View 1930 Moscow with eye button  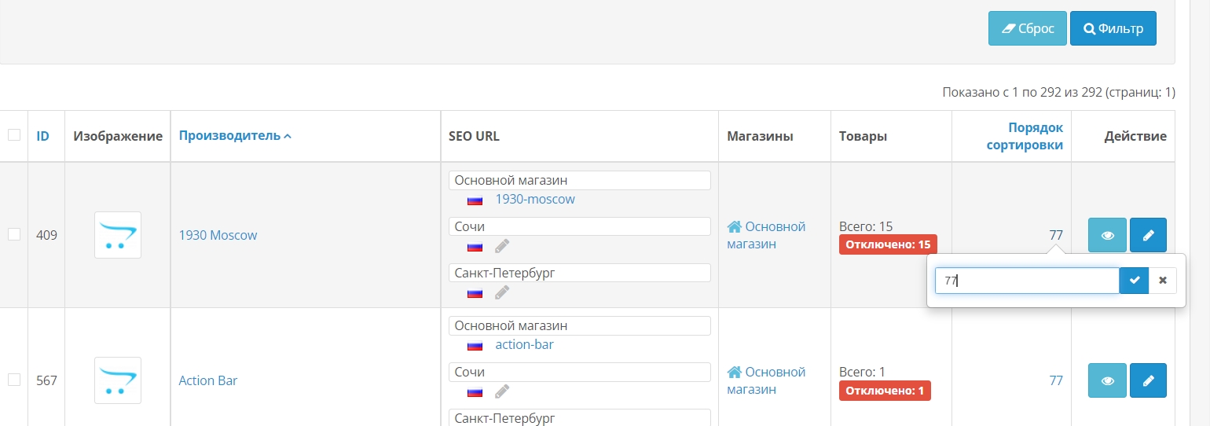click(x=1107, y=235)
